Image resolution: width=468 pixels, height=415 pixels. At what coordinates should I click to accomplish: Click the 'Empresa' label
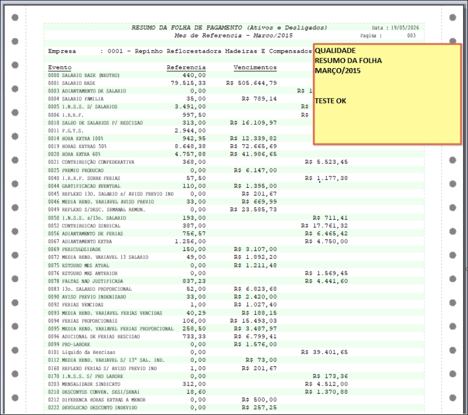pyautogui.click(x=62, y=51)
